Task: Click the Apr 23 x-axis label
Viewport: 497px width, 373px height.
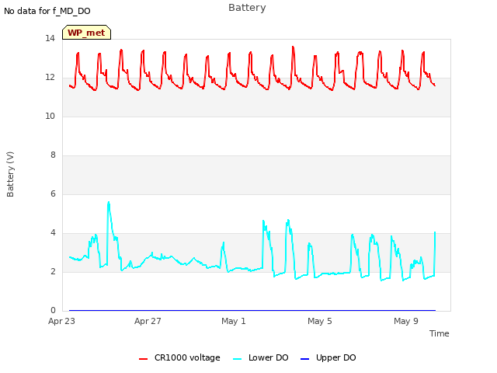Action: [61, 321]
